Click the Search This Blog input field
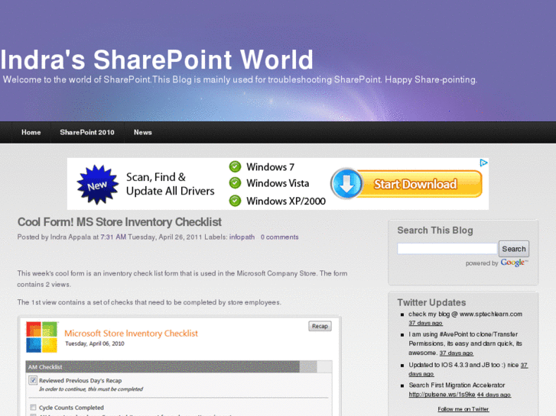 click(x=447, y=249)
